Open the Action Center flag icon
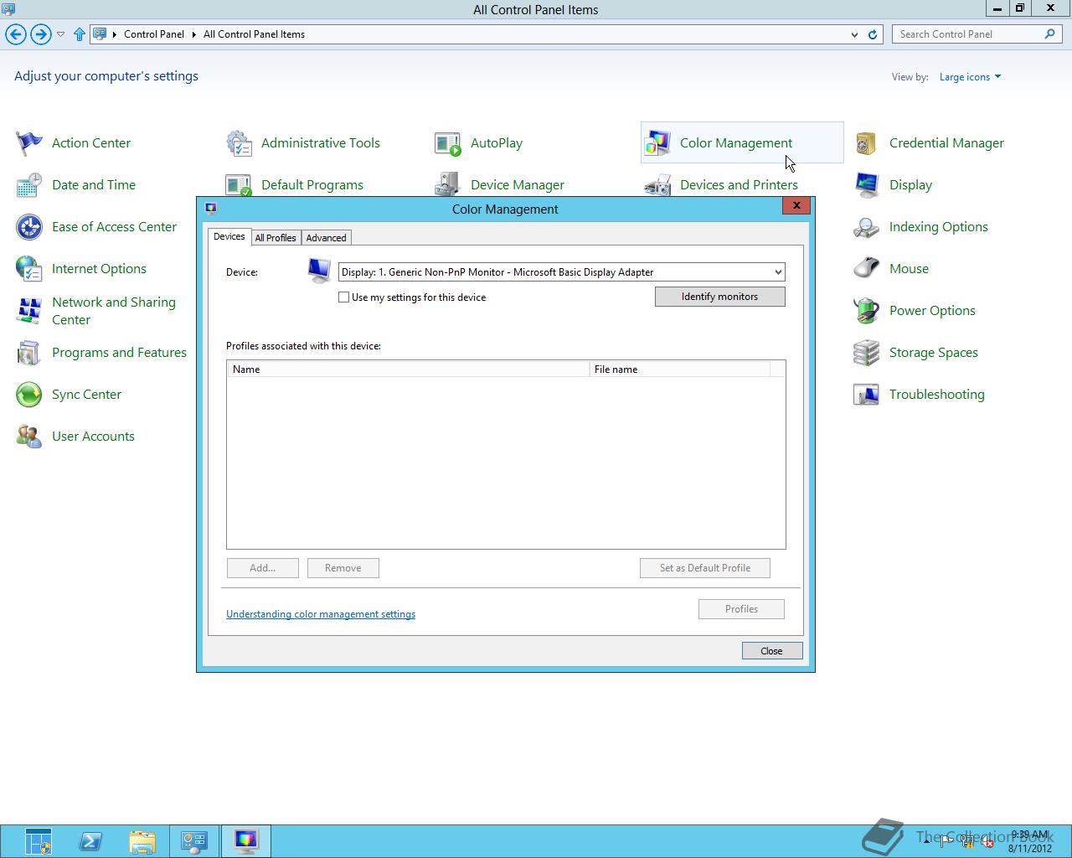The height and width of the screenshot is (858, 1072). pyautogui.click(x=29, y=143)
